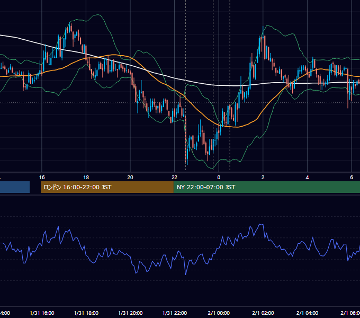Click the 1/31 16:00 date label

coord(42,313)
